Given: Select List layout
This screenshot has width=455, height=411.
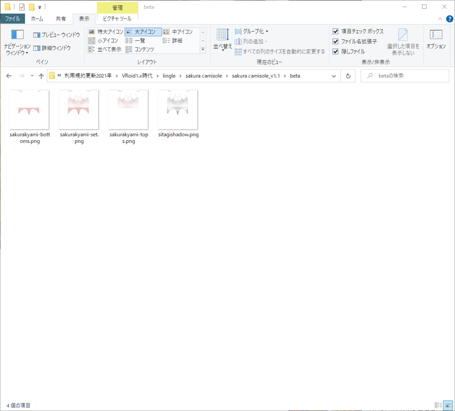Looking at the screenshot, I should (x=135, y=40).
